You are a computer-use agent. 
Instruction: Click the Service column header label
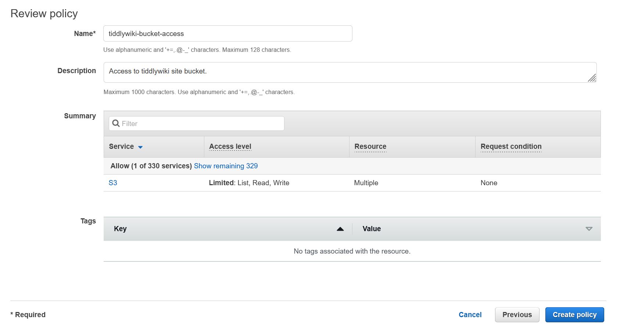click(121, 146)
